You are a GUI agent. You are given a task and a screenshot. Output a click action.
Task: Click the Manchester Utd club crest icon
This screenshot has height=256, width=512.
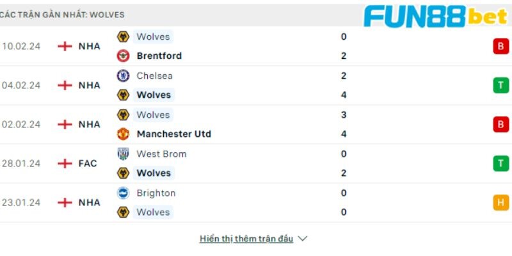click(x=123, y=134)
